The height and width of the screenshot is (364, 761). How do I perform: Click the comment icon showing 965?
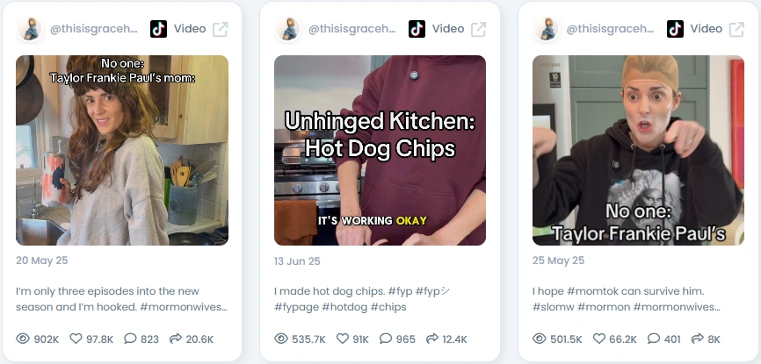386,339
